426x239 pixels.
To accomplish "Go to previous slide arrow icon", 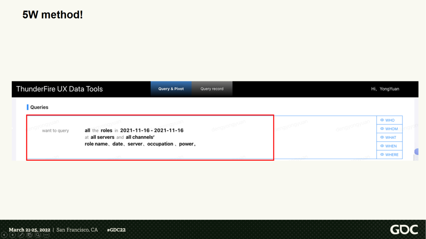I will pos(4,235).
